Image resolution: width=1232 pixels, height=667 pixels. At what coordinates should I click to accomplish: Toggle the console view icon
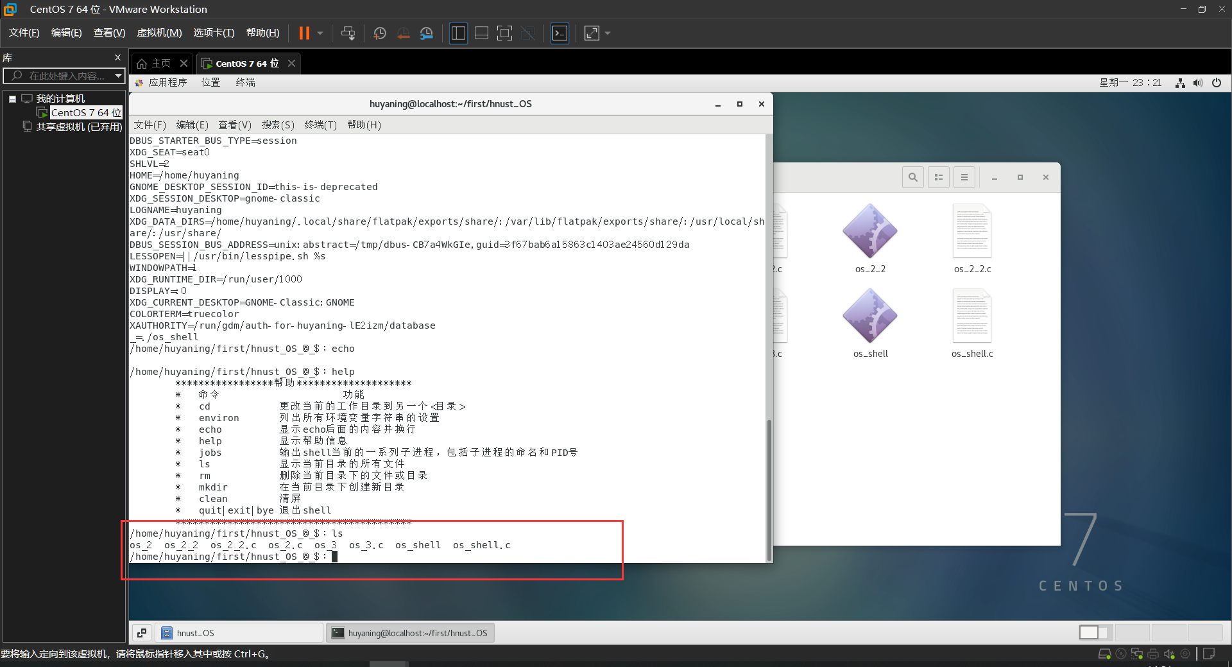tap(560, 33)
